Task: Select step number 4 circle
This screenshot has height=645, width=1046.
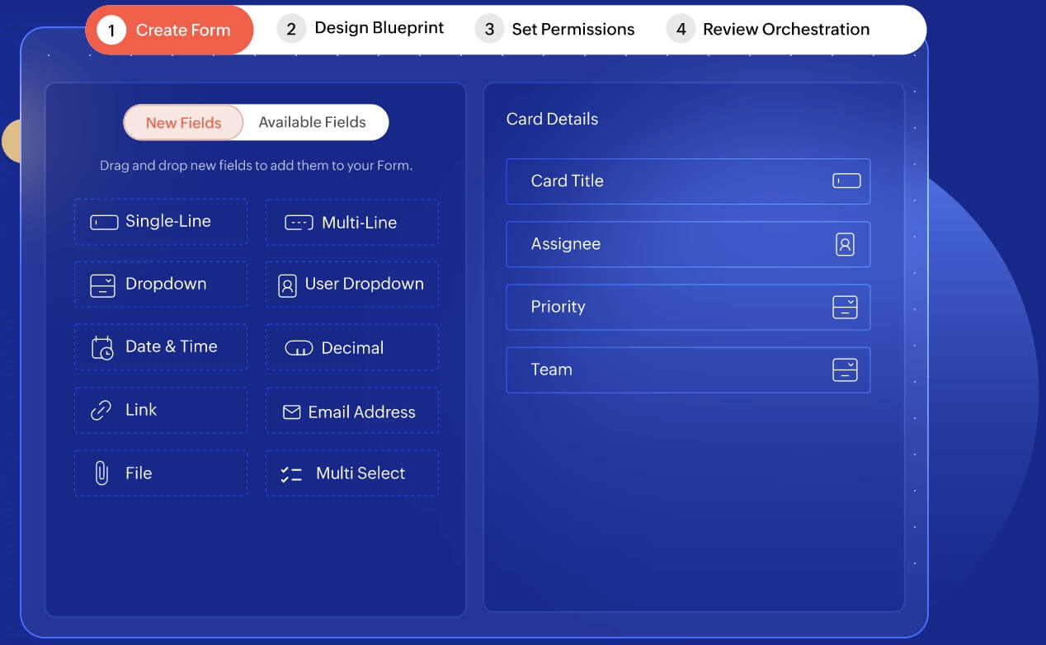Action: [x=681, y=29]
